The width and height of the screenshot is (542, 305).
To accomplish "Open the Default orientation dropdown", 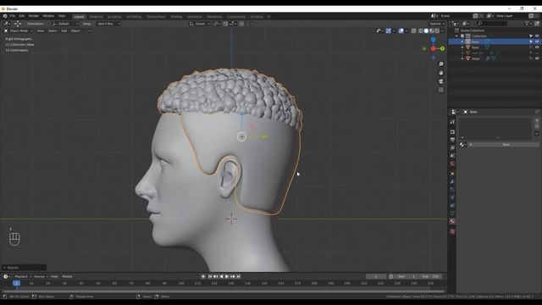I will (65, 24).
